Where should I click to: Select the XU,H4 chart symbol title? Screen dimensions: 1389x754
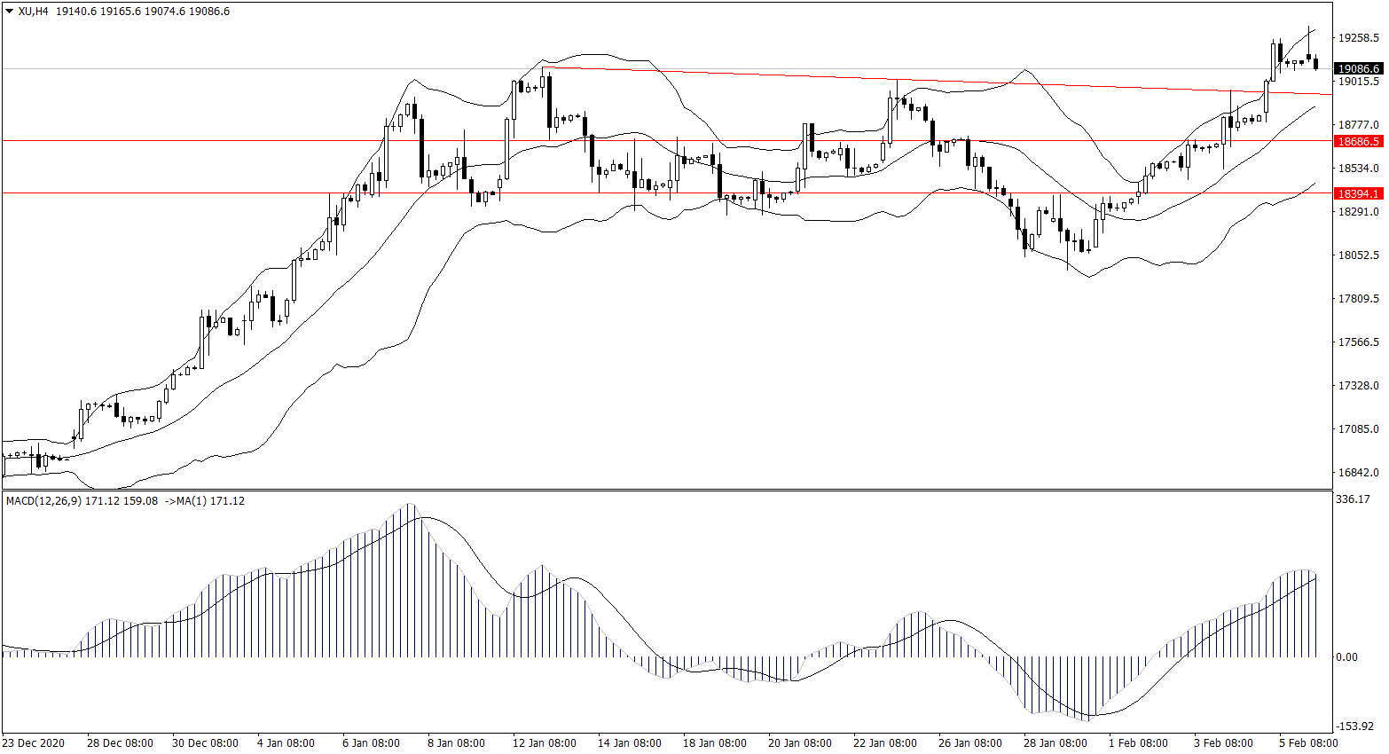coord(33,12)
